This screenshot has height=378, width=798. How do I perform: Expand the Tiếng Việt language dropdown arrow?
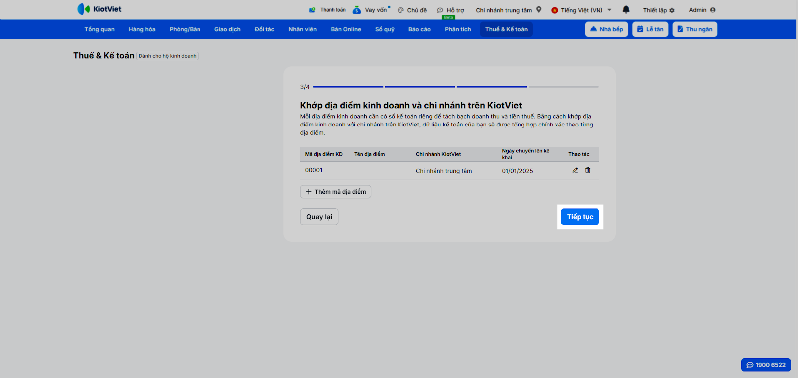(x=609, y=10)
